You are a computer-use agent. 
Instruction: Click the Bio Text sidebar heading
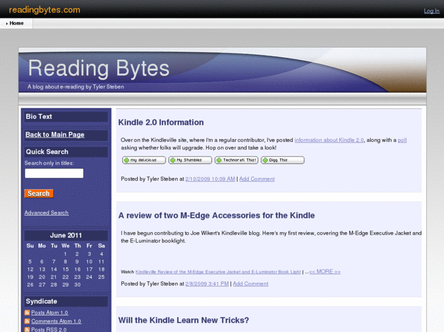(39, 116)
